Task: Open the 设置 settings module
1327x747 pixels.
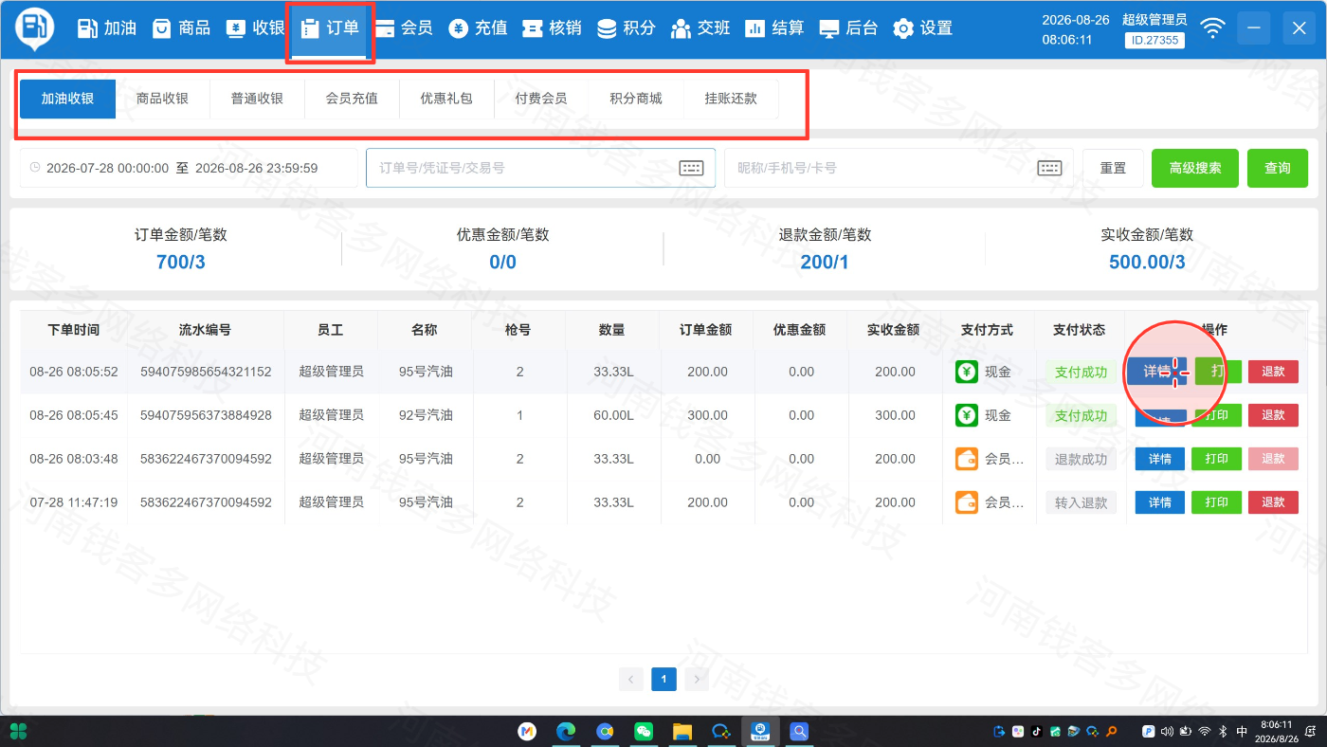Action: pos(922,28)
